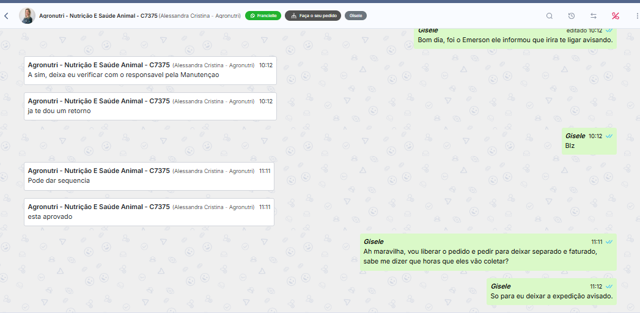Screen dimensions: 640x313
Task: Click the gray Gisele tag in header
Action: pyautogui.click(x=356, y=16)
